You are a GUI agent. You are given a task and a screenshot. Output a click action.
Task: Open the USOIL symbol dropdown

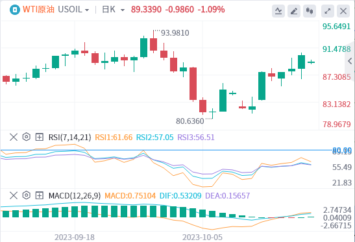click(73, 10)
